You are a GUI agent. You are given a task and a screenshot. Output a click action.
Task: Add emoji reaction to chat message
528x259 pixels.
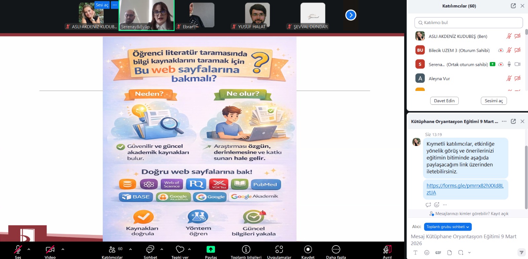[437, 205]
